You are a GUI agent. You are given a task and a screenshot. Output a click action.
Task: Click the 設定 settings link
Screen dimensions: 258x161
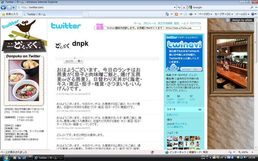pos(177,23)
